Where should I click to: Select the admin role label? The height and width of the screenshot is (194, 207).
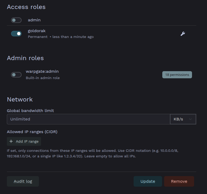[34, 20]
